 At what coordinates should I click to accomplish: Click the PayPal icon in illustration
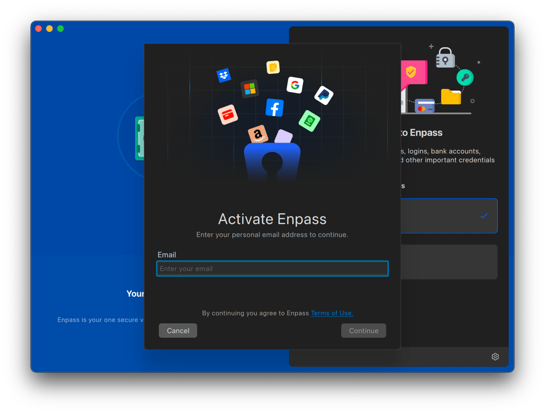324,95
